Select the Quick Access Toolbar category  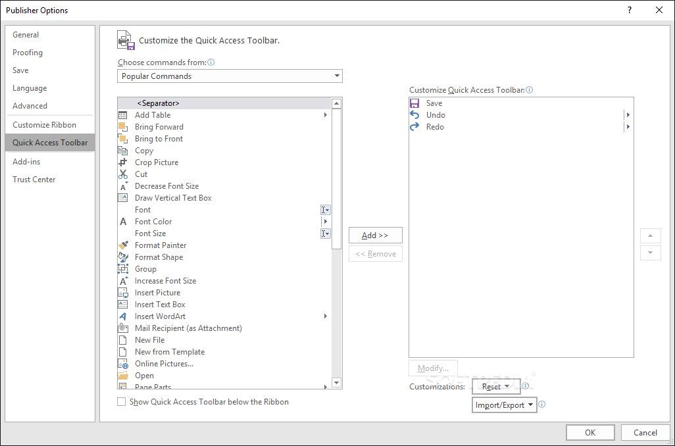point(50,143)
